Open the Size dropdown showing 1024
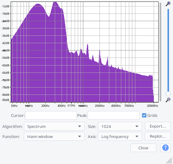This screenshot has width=173, height=164. (x=120, y=126)
